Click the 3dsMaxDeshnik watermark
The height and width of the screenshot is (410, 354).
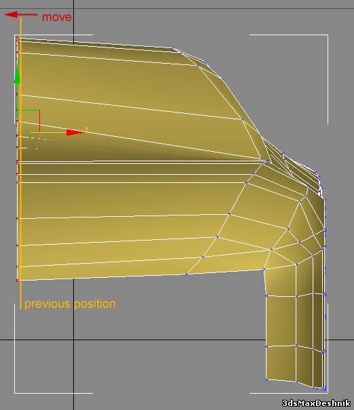pyautogui.click(x=316, y=403)
